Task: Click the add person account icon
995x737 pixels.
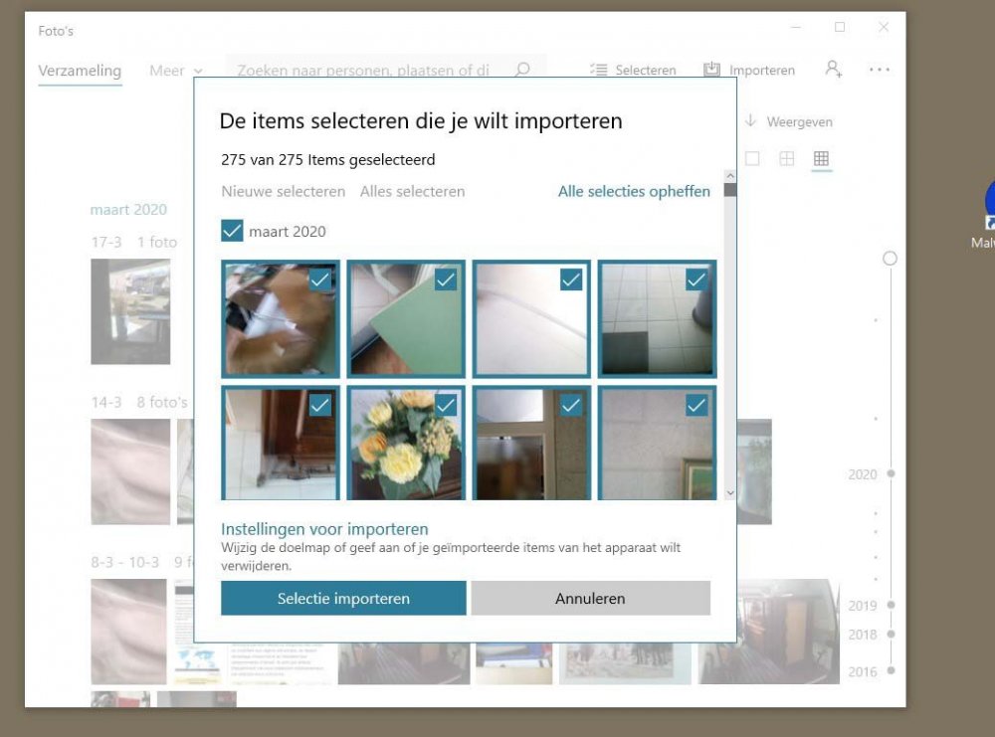Action: tap(833, 69)
